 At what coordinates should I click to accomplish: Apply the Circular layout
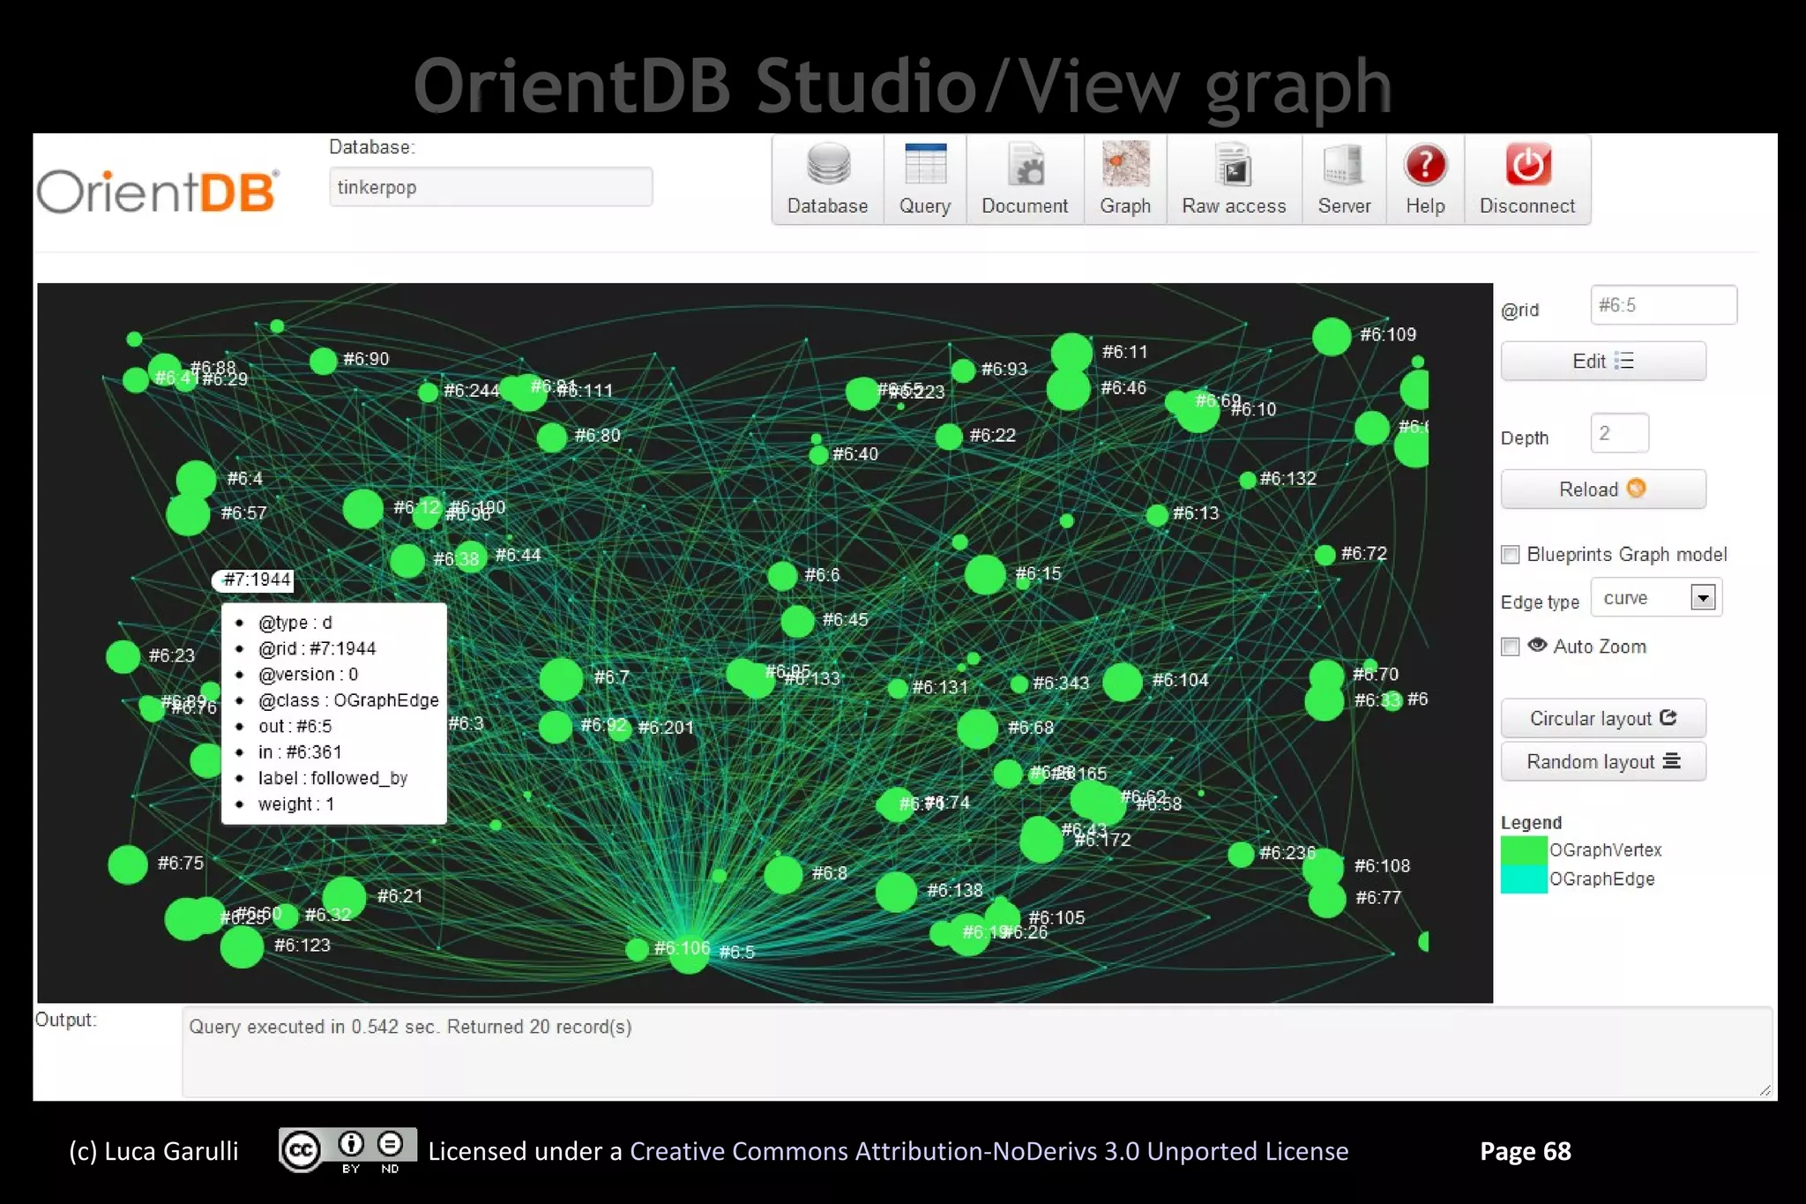1603,718
